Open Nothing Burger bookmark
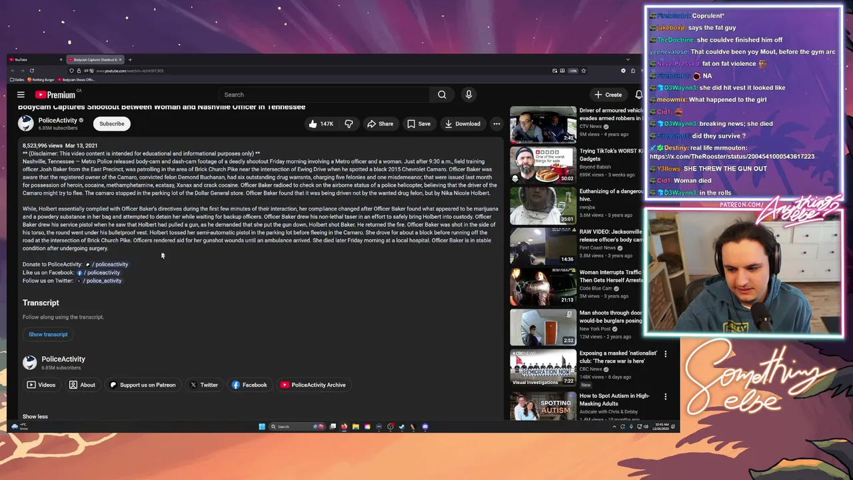The width and height of the screenshot is (853, 480). 41,79
